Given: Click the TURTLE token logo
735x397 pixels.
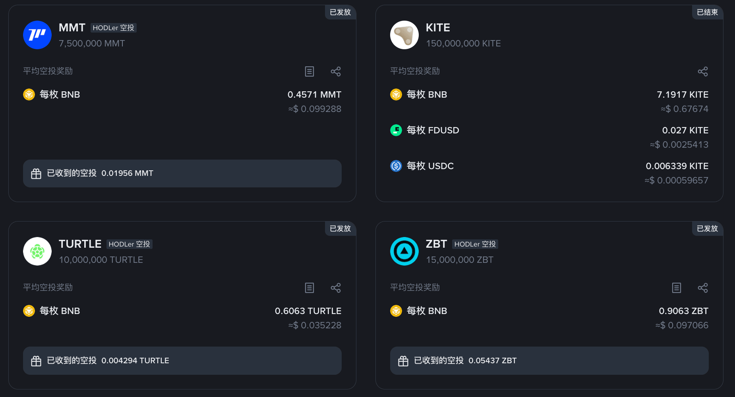Looking at the screenshot, I should pos(37,251).
